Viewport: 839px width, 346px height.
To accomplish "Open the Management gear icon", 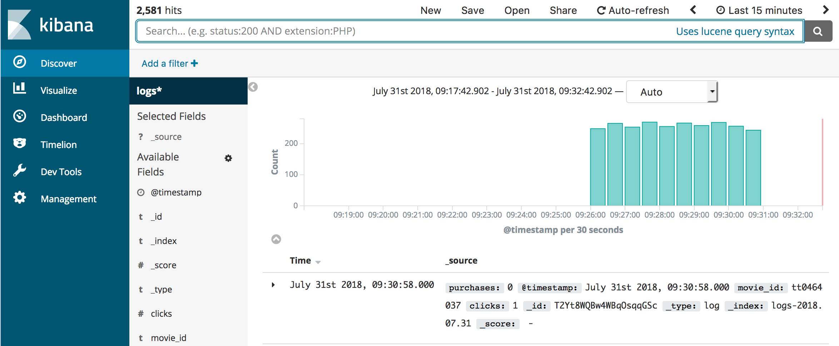I will tap(20, 198).
